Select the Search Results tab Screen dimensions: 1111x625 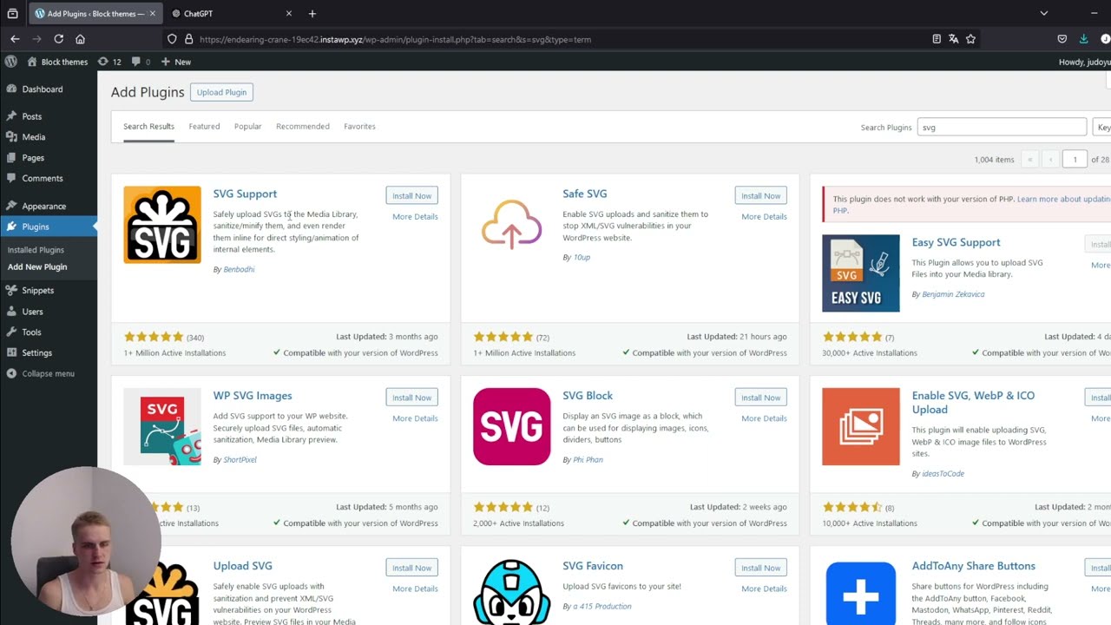click(148, 127)
